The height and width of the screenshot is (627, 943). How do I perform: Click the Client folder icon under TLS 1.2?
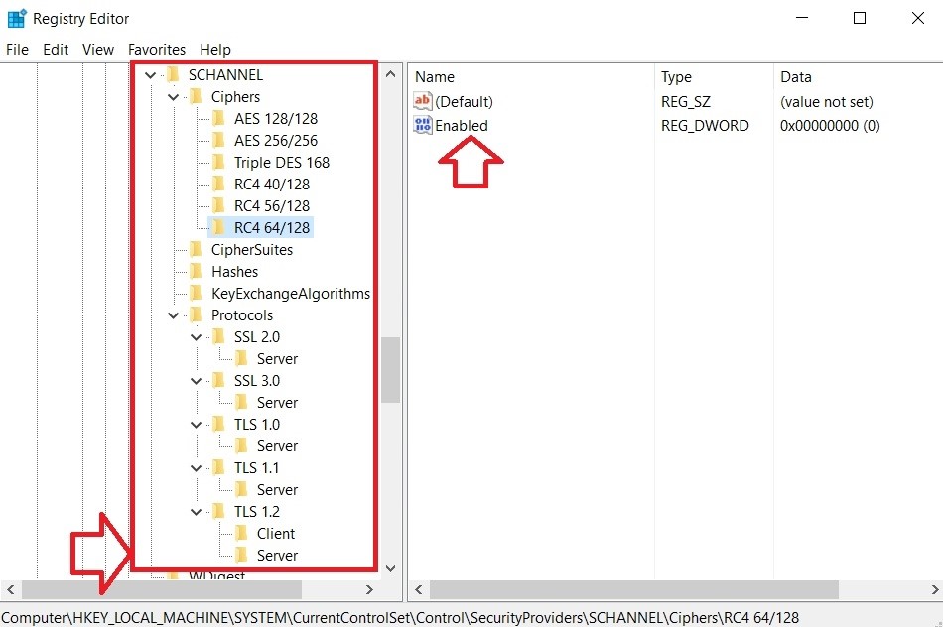pos(242,533)
